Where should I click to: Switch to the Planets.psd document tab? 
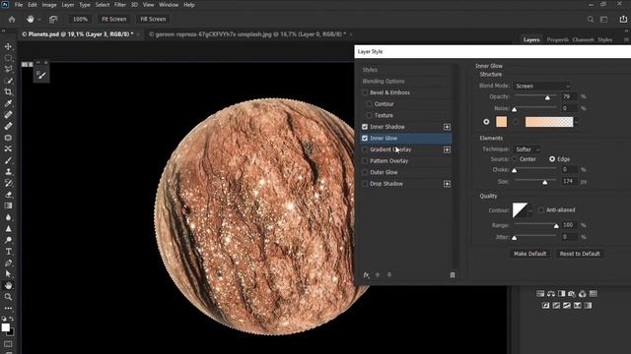[x=78, y=34]
